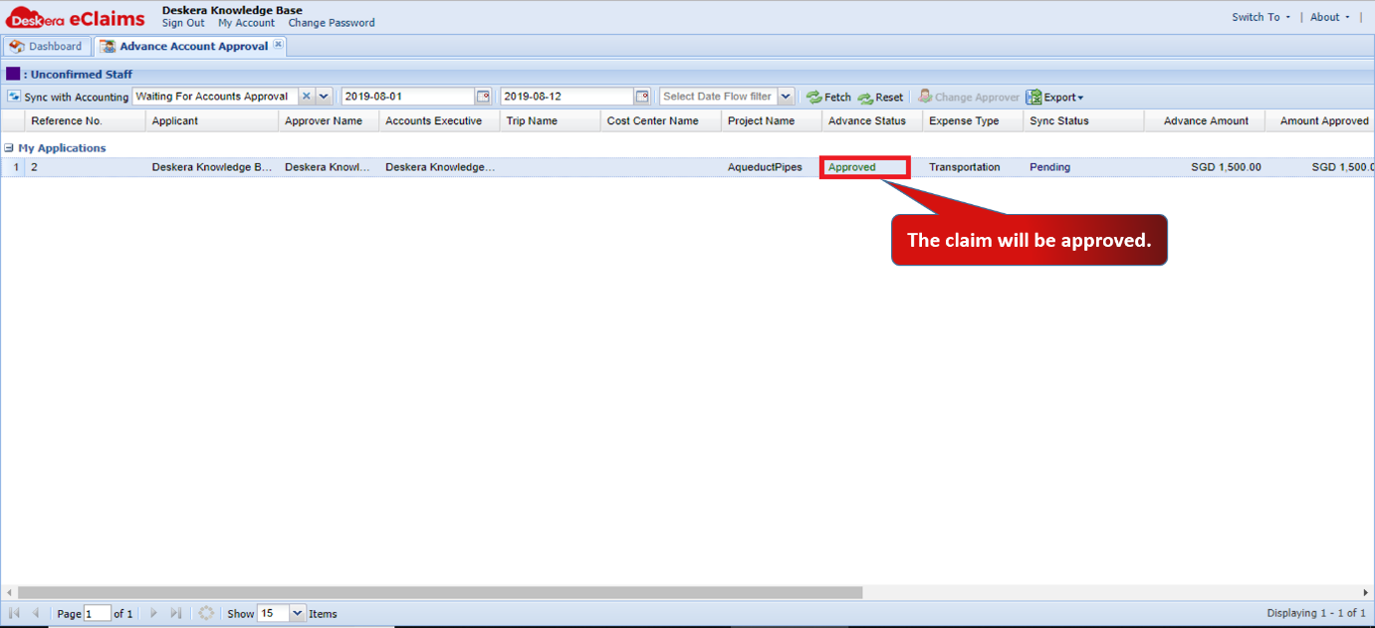1375x628 pixels.
Task: Click Sync with Accounting button
Action: tap(68, 97)
